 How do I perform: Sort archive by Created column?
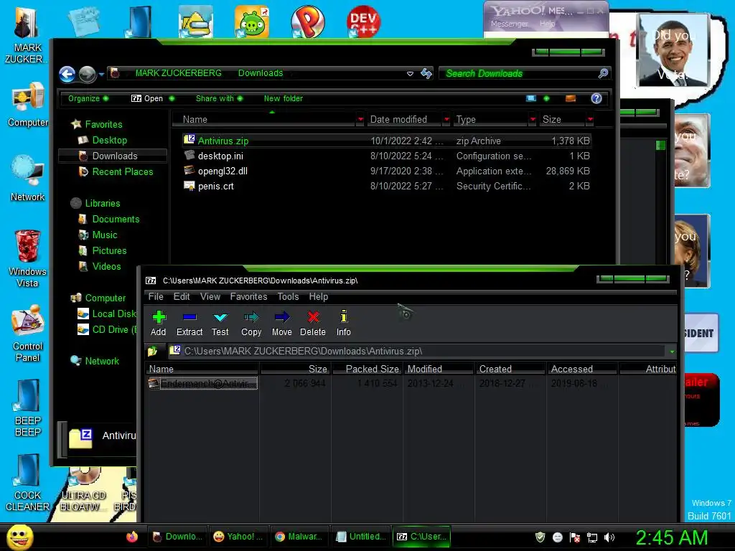tap(510, 369)
